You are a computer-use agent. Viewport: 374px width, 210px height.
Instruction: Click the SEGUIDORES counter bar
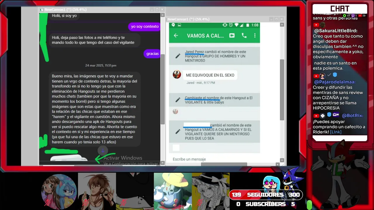pos(266,195)
